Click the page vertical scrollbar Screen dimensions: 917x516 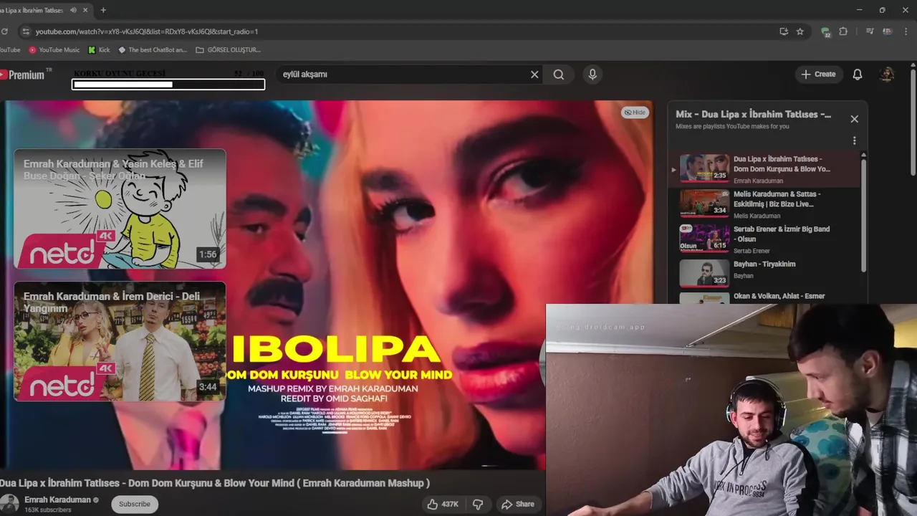coord(913,122)
